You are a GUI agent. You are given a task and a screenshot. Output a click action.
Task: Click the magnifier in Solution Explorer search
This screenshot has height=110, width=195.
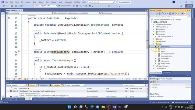[x=188, y=17]
